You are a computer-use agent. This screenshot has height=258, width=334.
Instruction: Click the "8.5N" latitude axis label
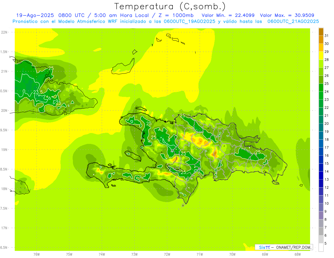(x=4, y=169)
